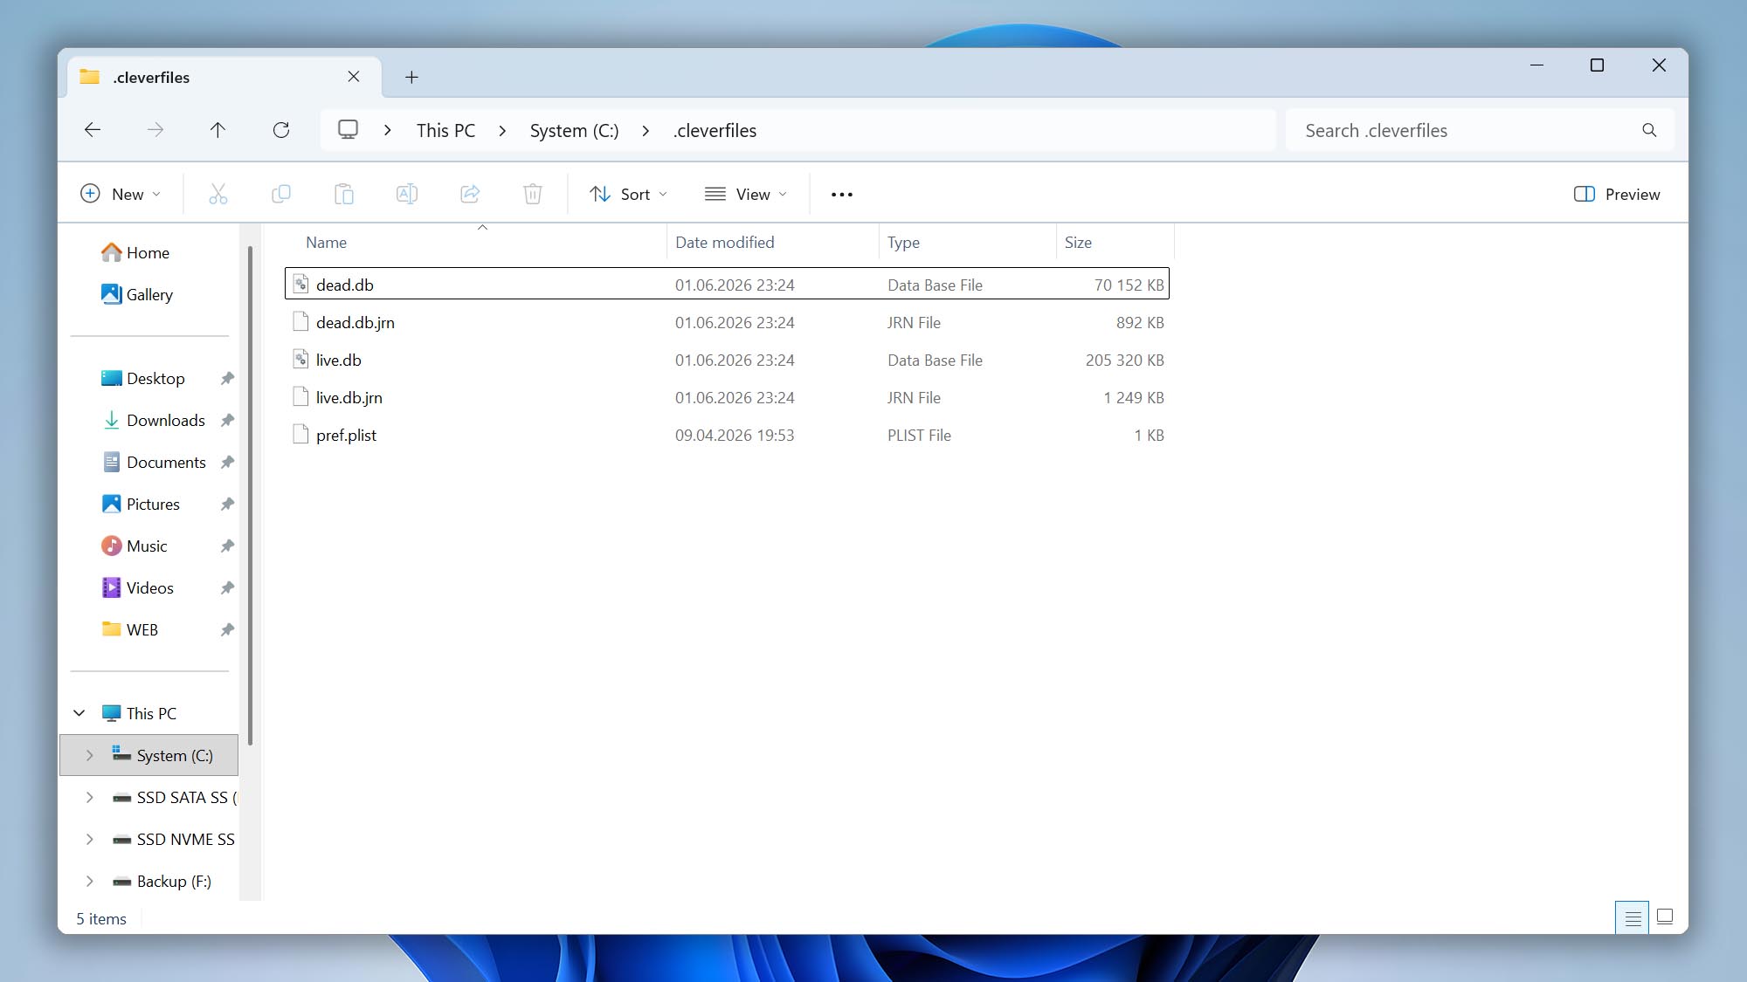Click This PC in the address breadcrumb

[x=445, y=130]
